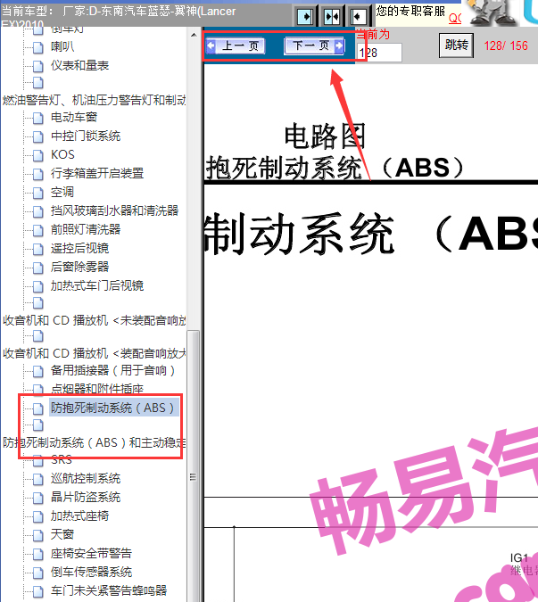Click the document icon beside 备用插接器
Screen dimensions: 538x602
pyautogui.click(x=38, y=371)
